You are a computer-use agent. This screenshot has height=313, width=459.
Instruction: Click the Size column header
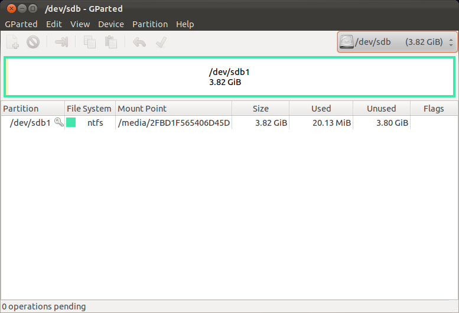[261, 109]
